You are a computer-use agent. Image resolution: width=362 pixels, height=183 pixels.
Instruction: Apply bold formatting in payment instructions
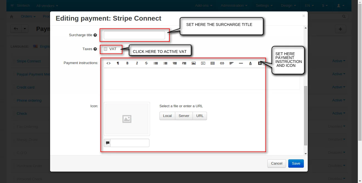pyautogui.click(x=127, y=63)
